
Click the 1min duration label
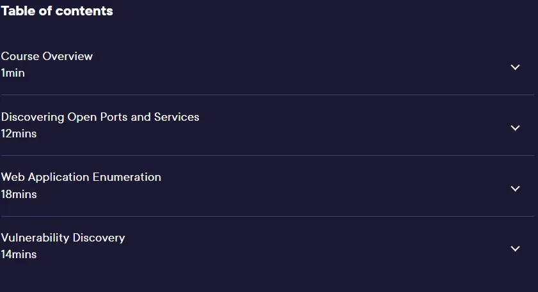[x=13, y=73]
